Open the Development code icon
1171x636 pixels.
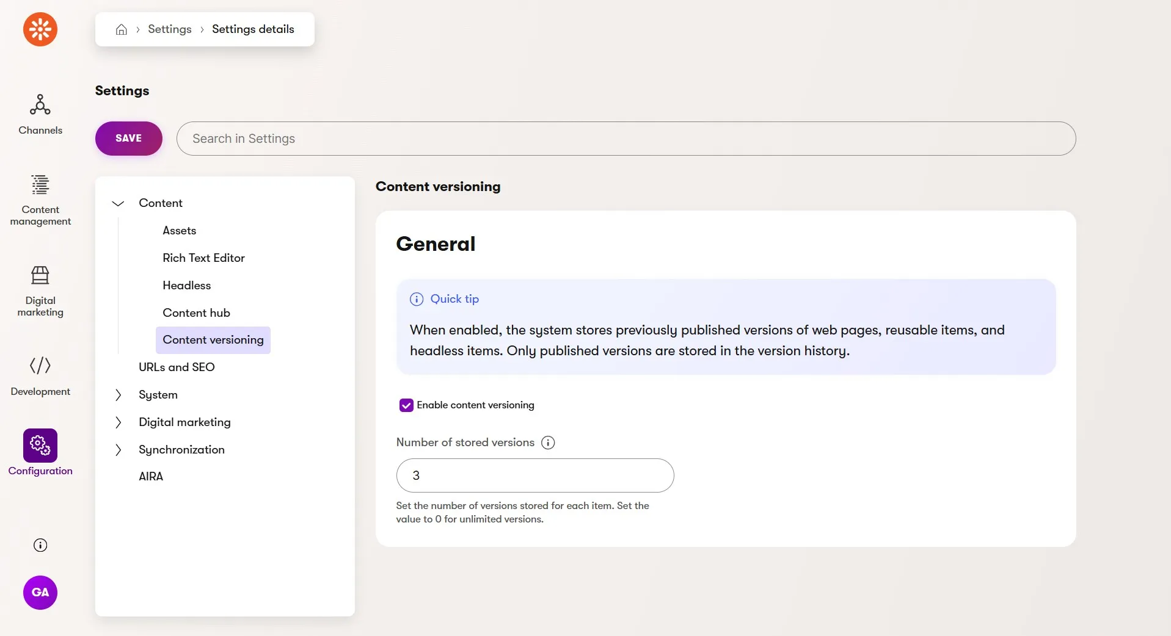(x=40, y=366)
